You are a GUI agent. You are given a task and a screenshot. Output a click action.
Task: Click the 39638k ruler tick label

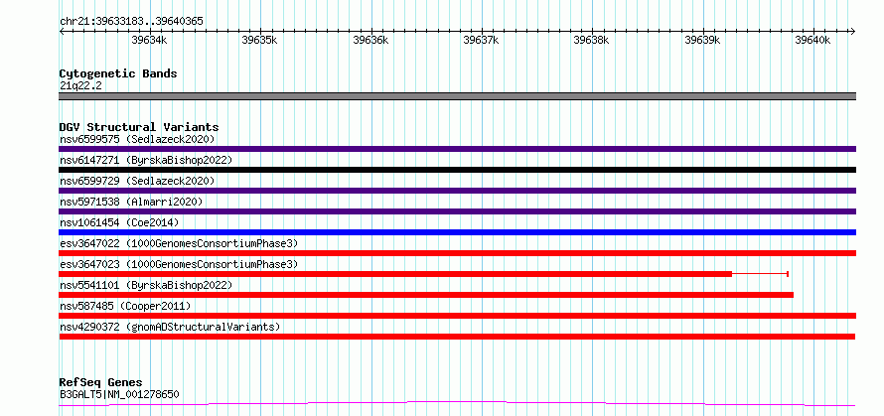tap(592, 40)
